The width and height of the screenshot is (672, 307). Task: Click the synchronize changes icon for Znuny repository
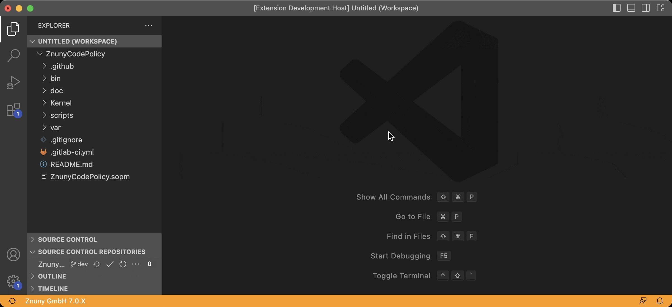point(97,264)
